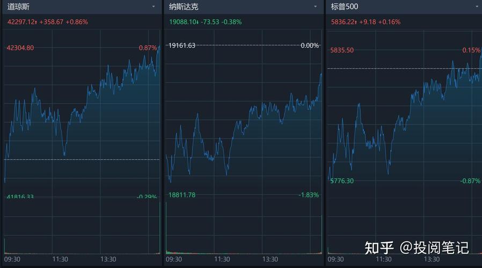Click the Nasdaq 19161.63 previous close label
482x268 pixels.
[x=182, y=46]
